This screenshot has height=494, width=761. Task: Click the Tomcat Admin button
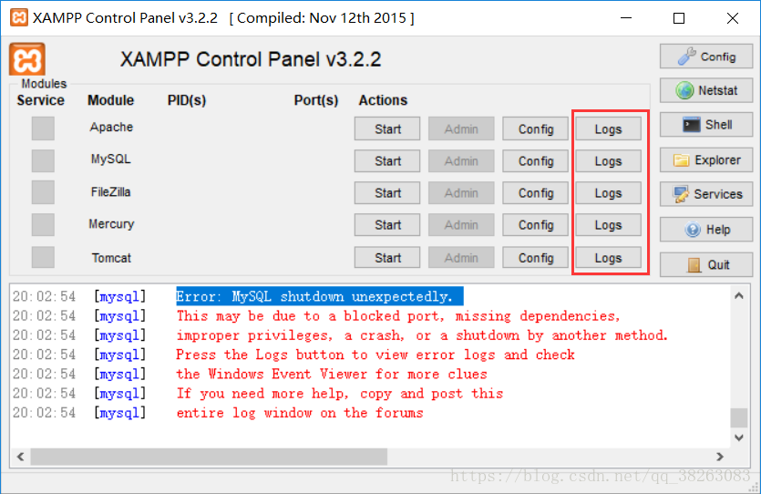[x=461, y=257]
